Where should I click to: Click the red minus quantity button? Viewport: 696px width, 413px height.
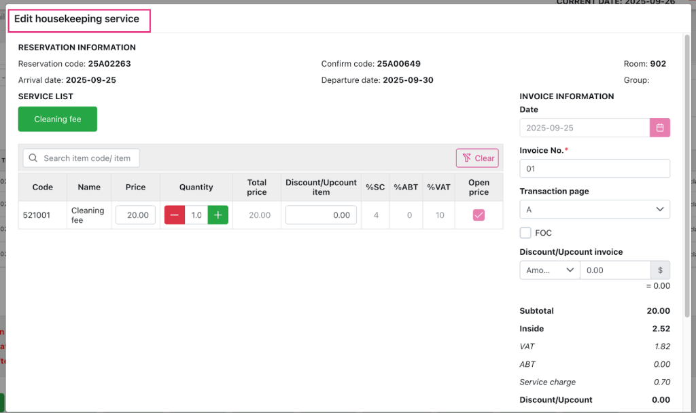pyautogui.click(x=175, y=215)
